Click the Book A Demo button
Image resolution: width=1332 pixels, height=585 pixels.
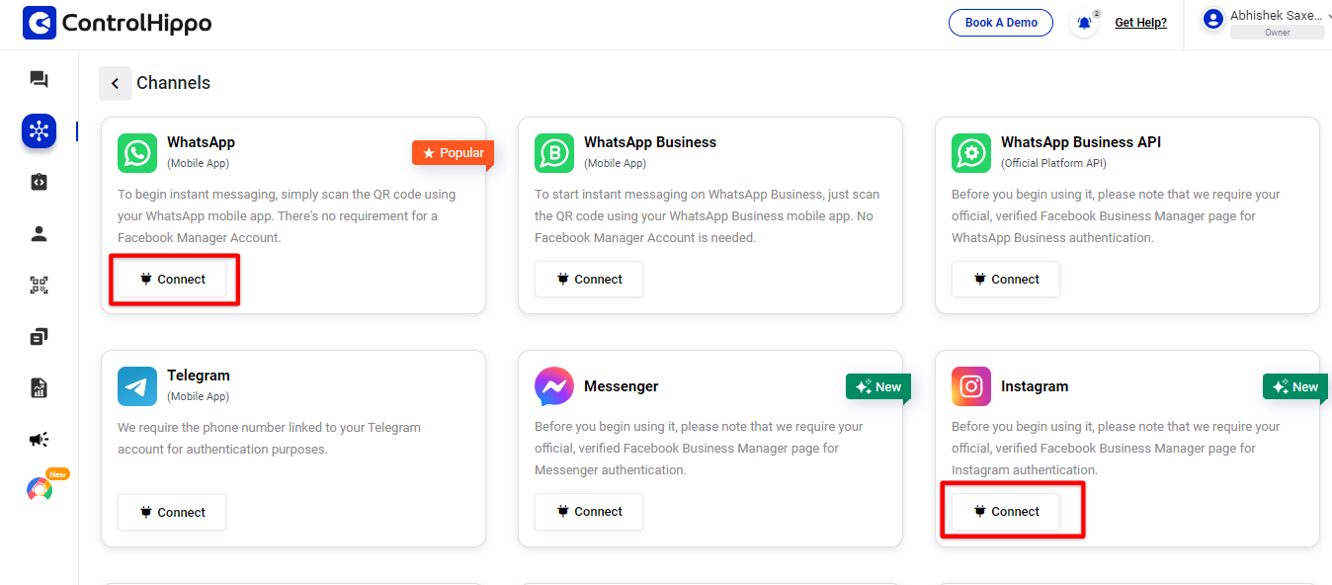click(1000, 22)
